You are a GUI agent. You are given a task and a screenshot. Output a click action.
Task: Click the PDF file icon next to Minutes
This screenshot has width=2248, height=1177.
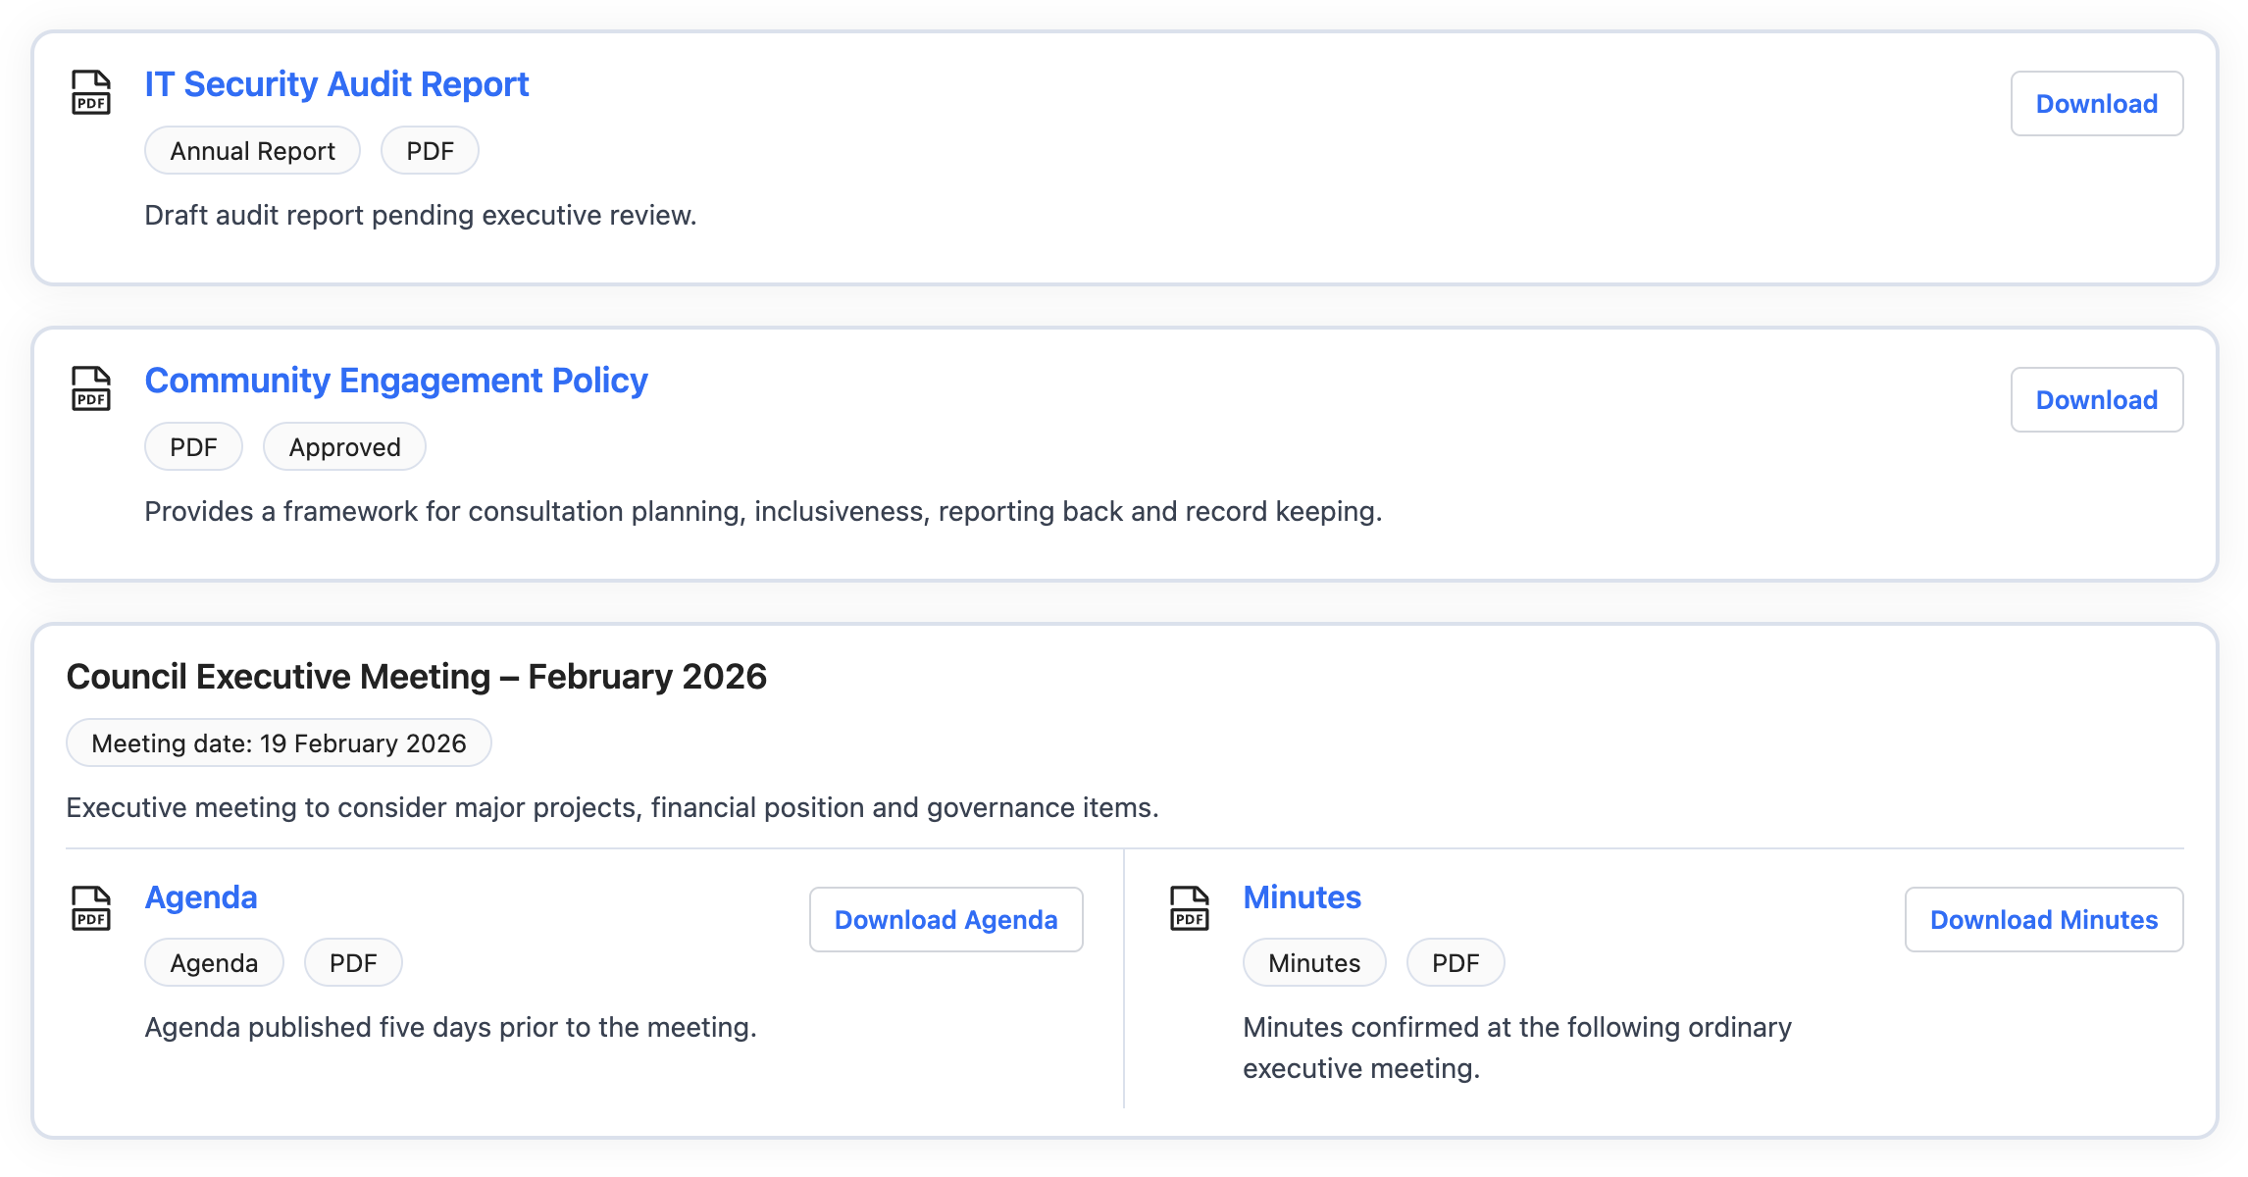1190,908
